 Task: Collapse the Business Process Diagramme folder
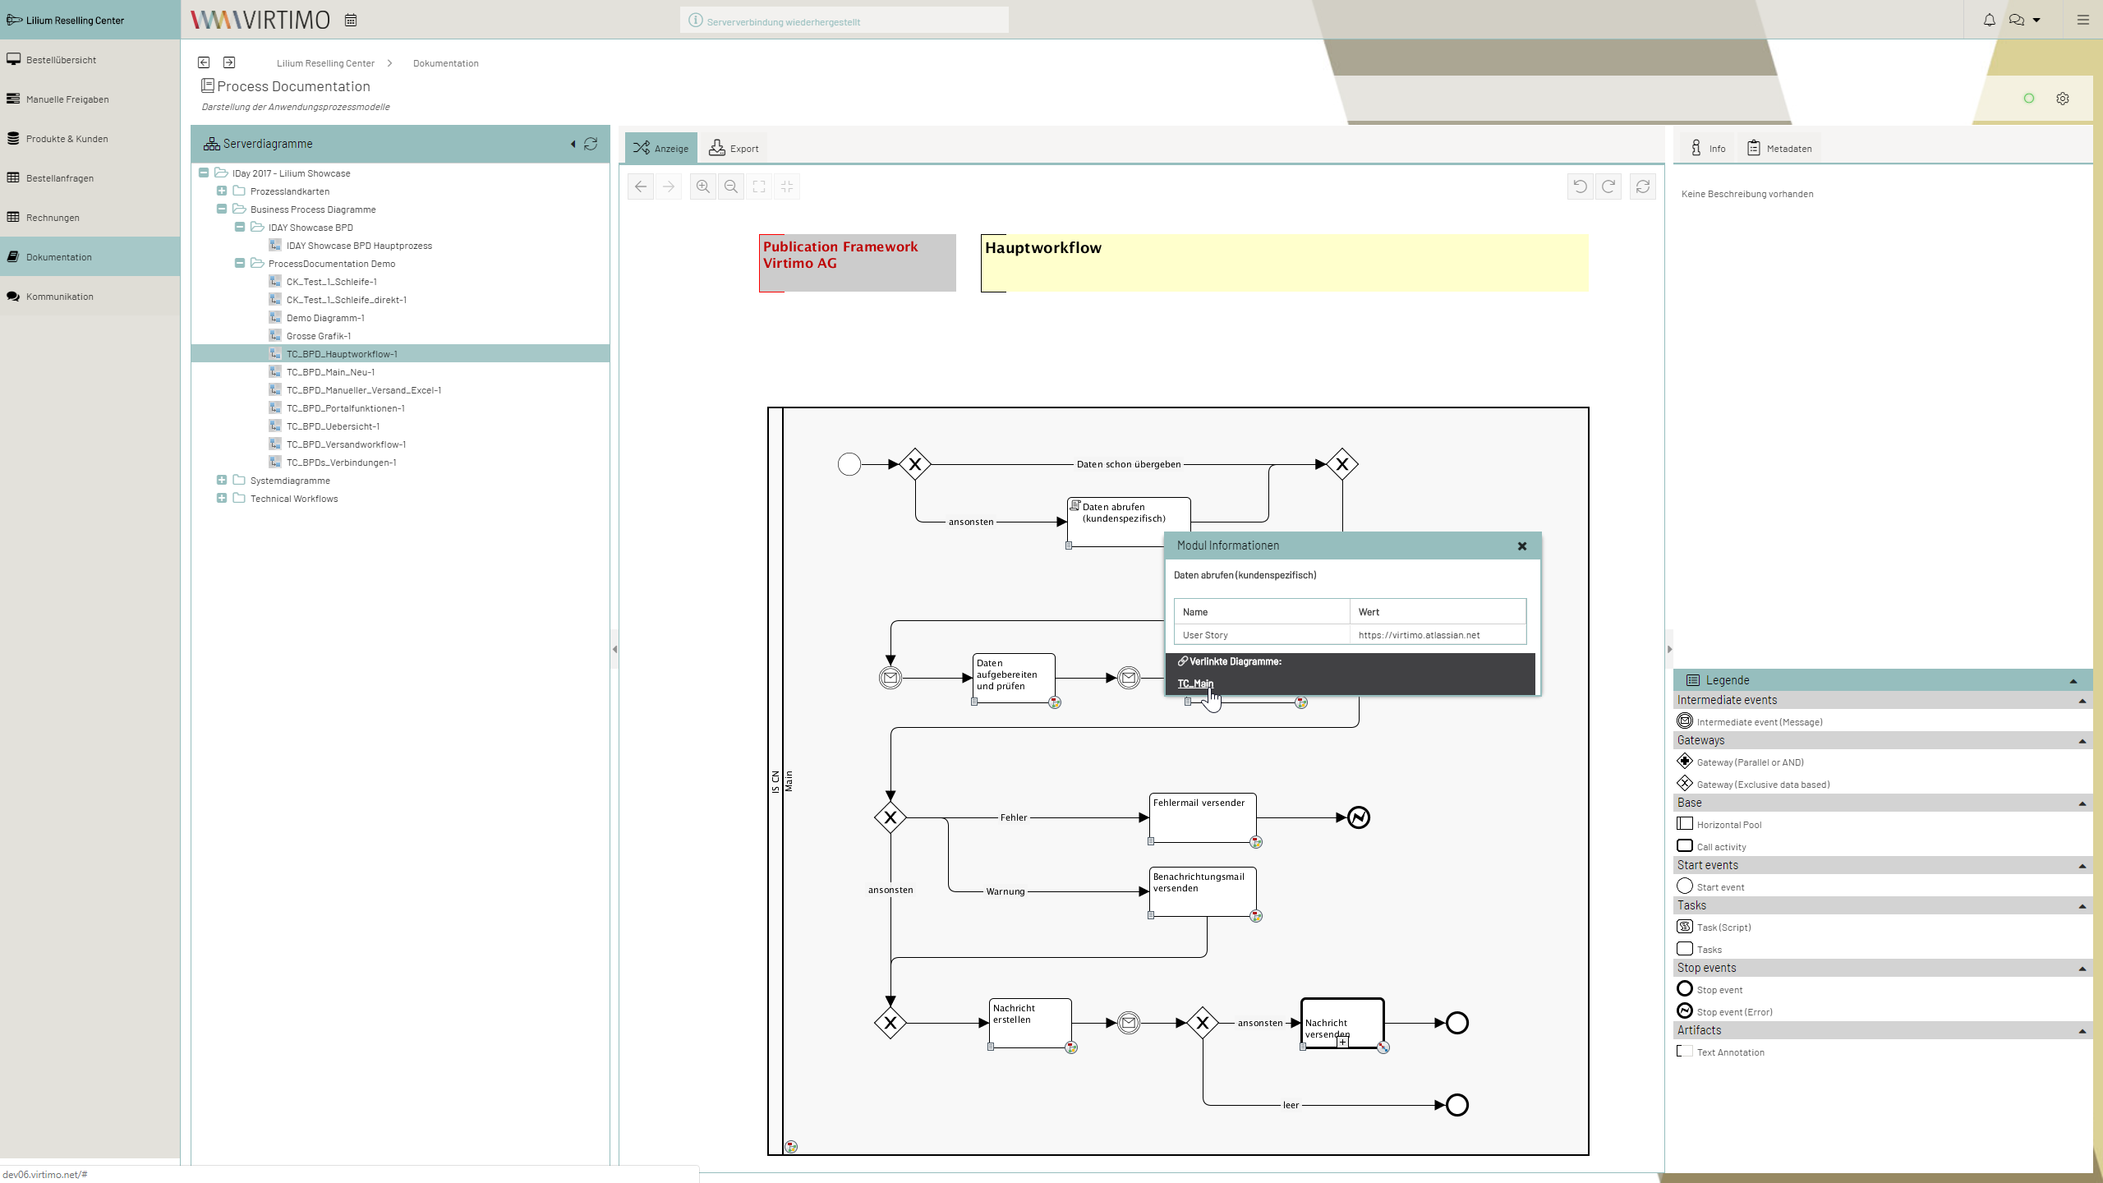(x=222, y=209)
